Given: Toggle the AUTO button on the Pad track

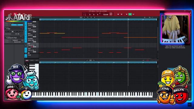Looking at the screenshot, I should coord(34,47).
